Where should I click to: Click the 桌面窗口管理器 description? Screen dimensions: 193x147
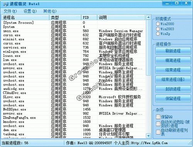tap(112, 130)
